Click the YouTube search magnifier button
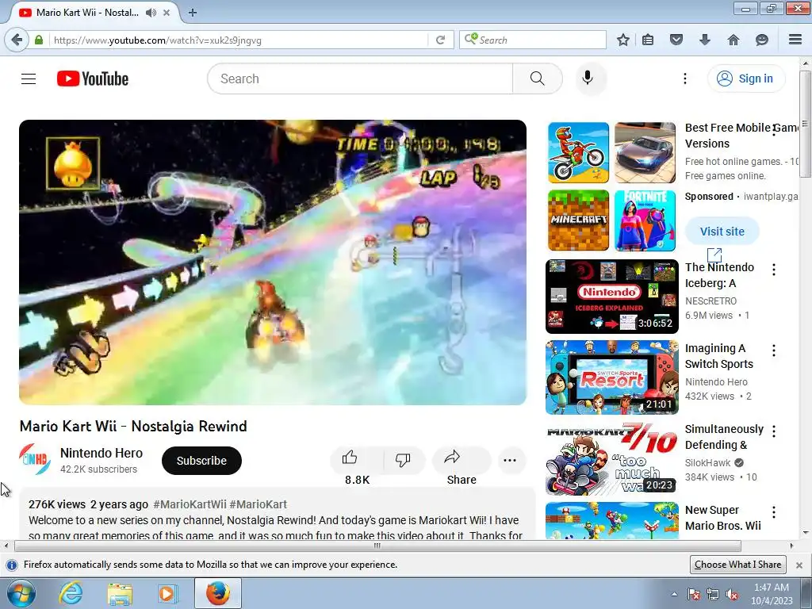Image resolution: width=812 pixels, height=609 pixels. [537, 79]
